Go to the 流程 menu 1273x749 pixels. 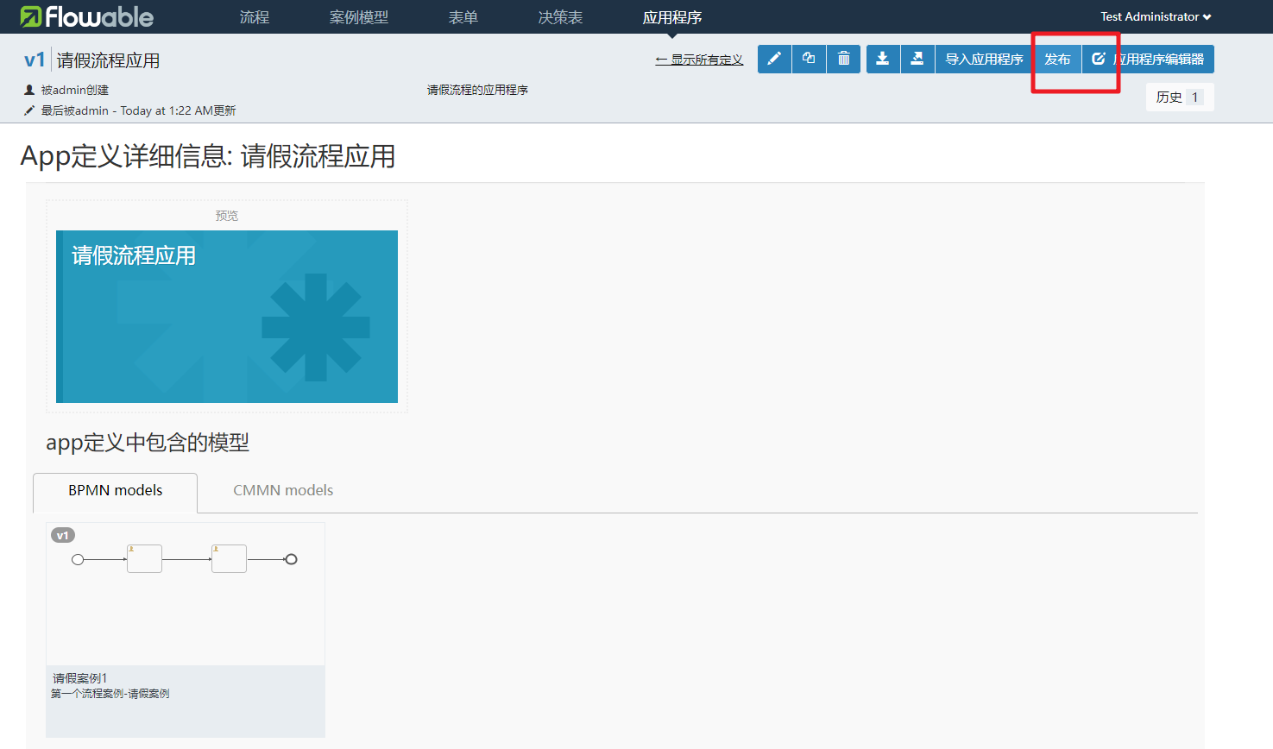255,17
